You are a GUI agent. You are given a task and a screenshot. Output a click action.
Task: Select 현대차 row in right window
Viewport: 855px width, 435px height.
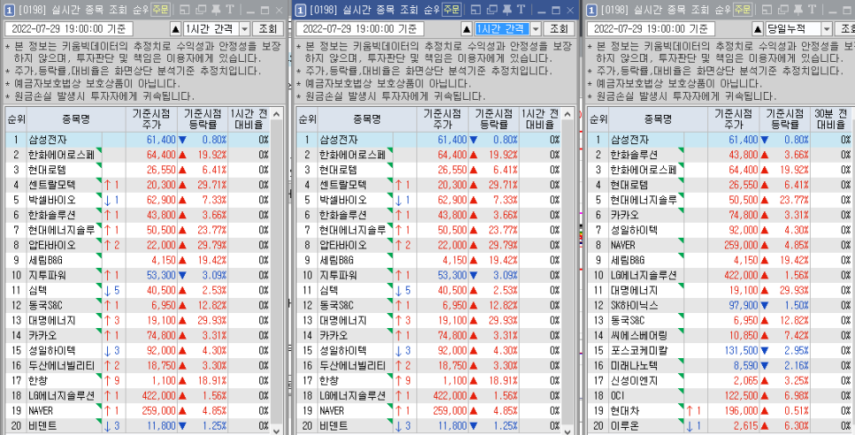click(x=720, y=410)
